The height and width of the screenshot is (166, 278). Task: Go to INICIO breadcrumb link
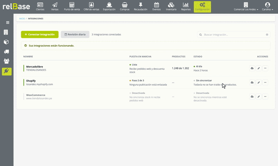22,18
